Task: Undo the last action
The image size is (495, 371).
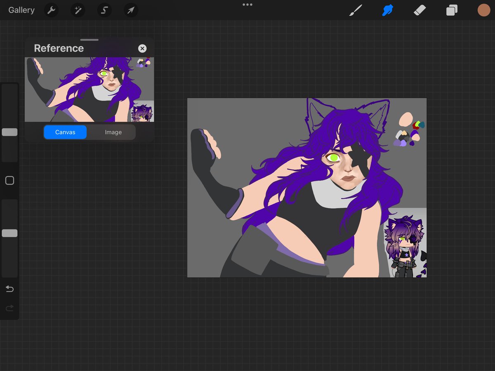Action: [x=9, y=289]
